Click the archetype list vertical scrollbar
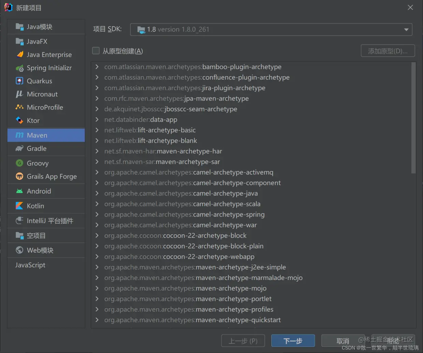Viewport: 423px width, 353px height. pyautogui.click(x=413, y=118)
